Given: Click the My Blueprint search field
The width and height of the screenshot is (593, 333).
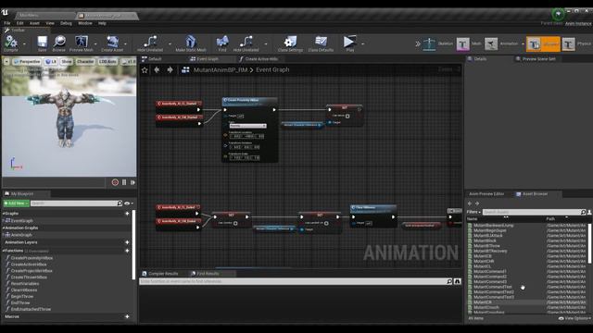Looking at the screenshot, I should 76,203.
